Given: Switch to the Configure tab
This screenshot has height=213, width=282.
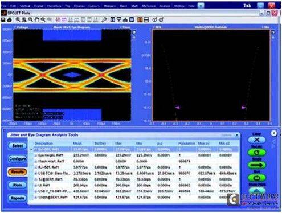Looking at the screenshot, I should (x=18, y=159).
